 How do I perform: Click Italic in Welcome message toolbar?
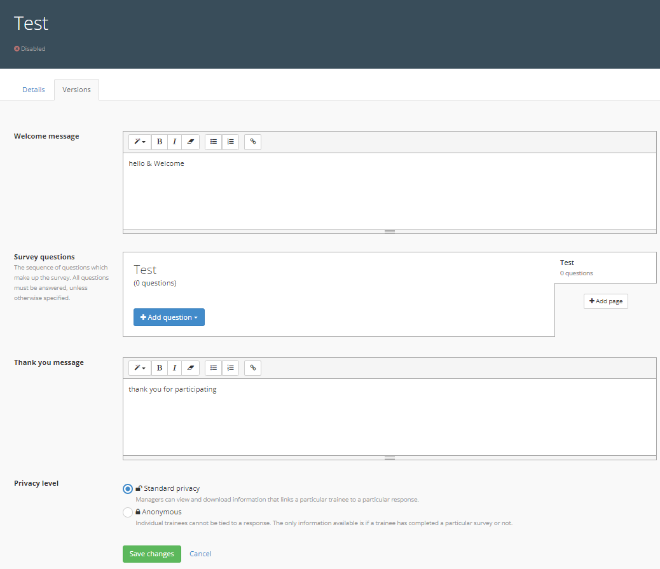tap(175, 142)
